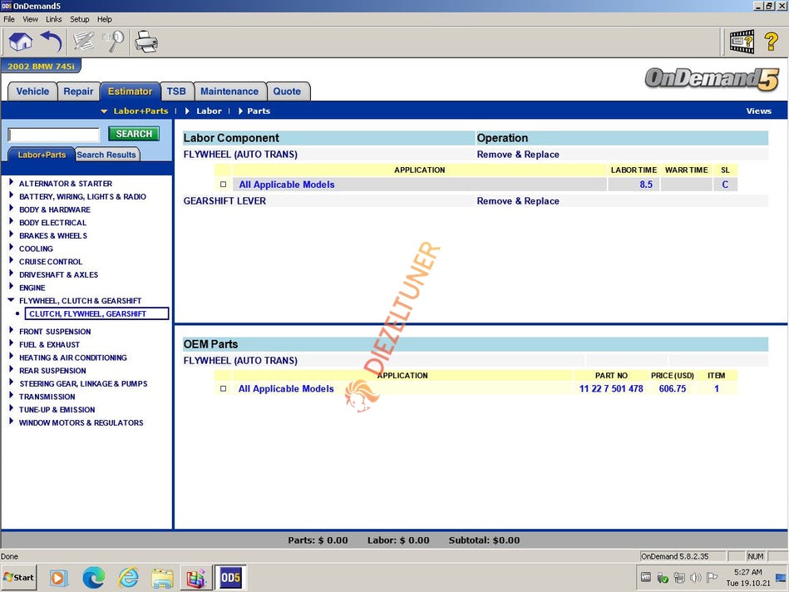Image resolution: width=789 pixels, height=592 pixels.
Task: Click the Find magnifying glass icon
Action: (x=113, y=42)
